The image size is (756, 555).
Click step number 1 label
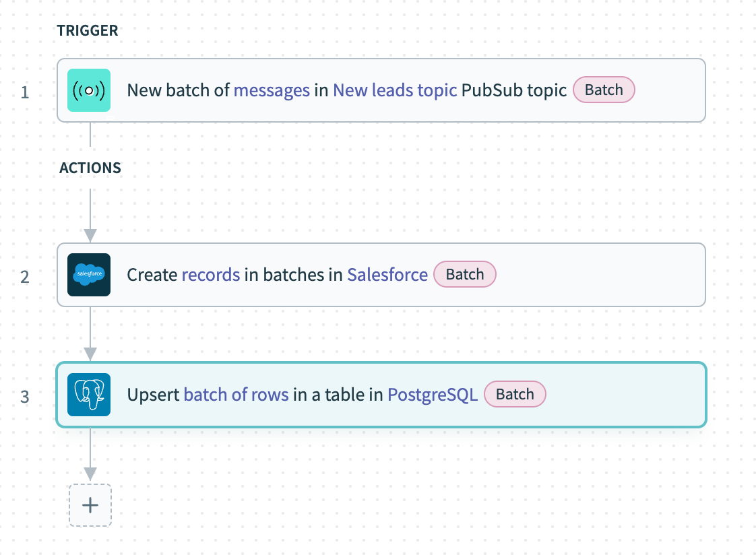click(25, 92)
